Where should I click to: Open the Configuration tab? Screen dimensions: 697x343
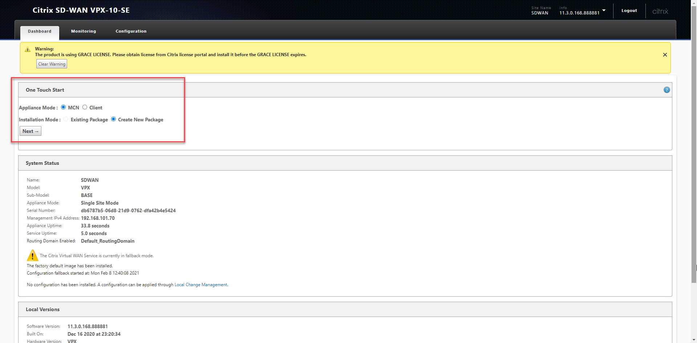pos(131,31)
